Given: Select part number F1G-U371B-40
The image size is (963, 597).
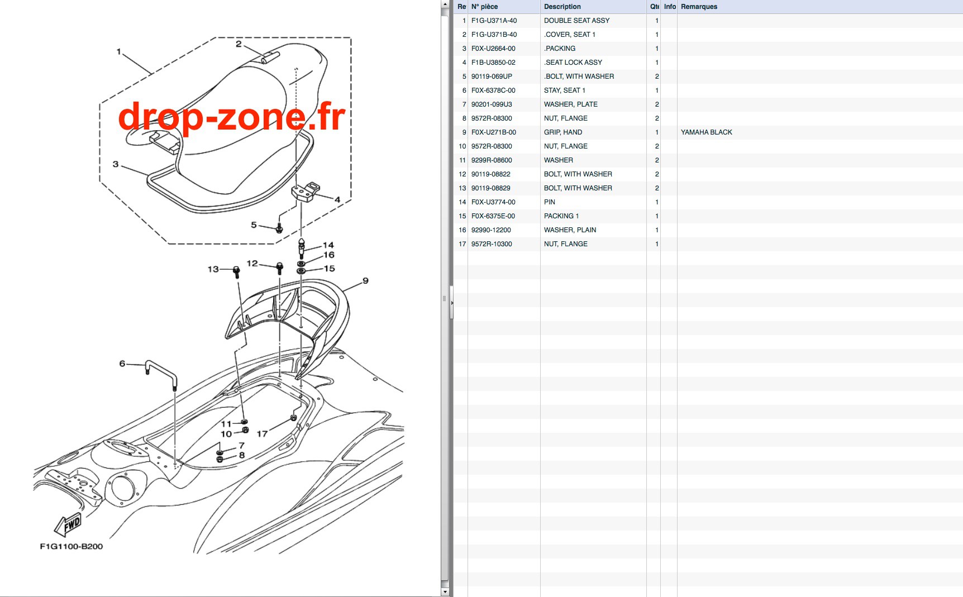Looking at the screenshot, I should click(x=494, y=35).
